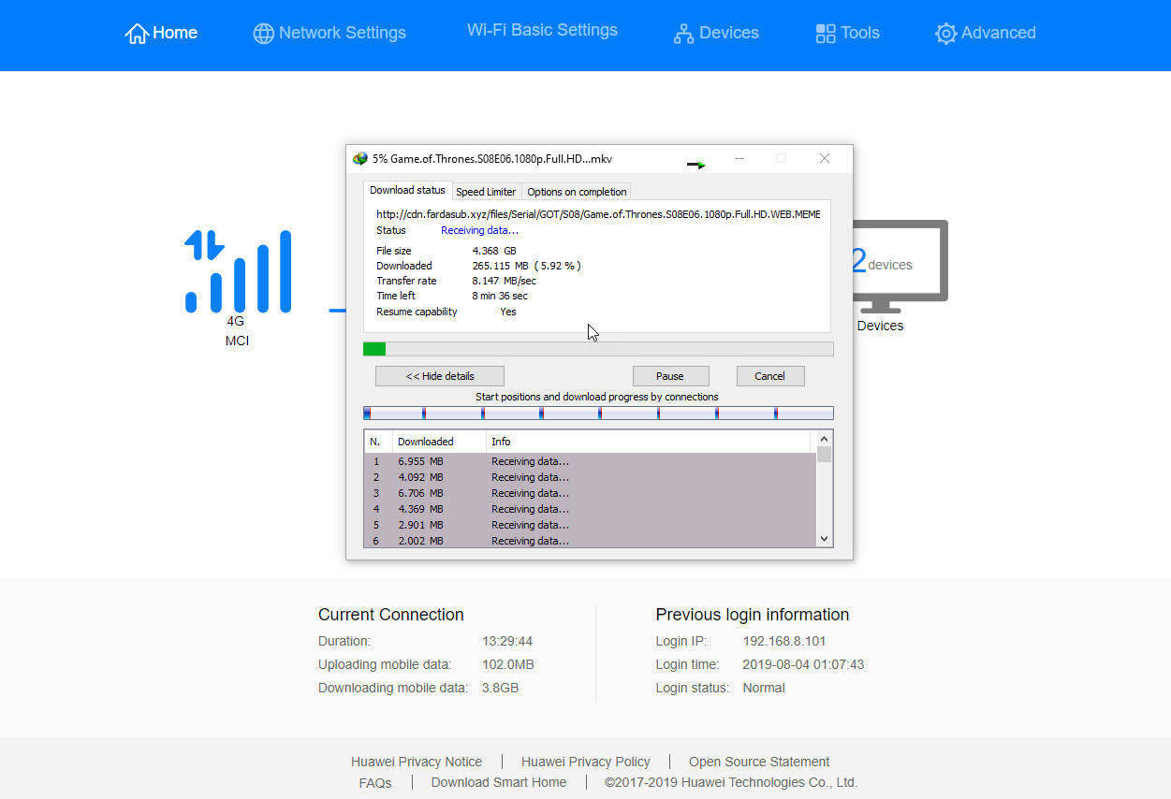Cancel the download
The image size is (1171, 799).
[769, 376]
